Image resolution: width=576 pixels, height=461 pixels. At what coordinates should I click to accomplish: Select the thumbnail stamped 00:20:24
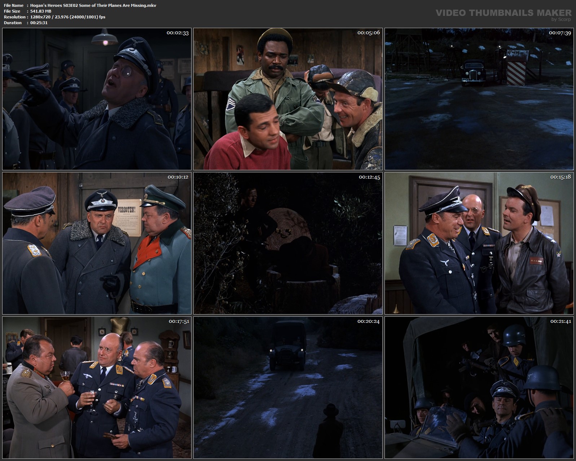(x=288, y=387)
